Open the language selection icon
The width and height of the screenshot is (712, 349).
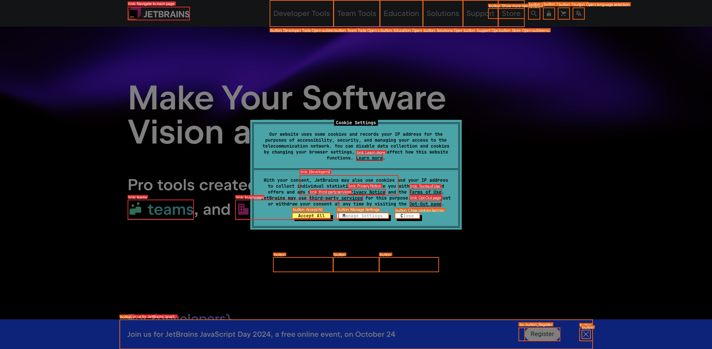[x=578, y=14]
